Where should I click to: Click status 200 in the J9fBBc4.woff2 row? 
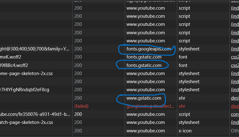click(78, 65)
